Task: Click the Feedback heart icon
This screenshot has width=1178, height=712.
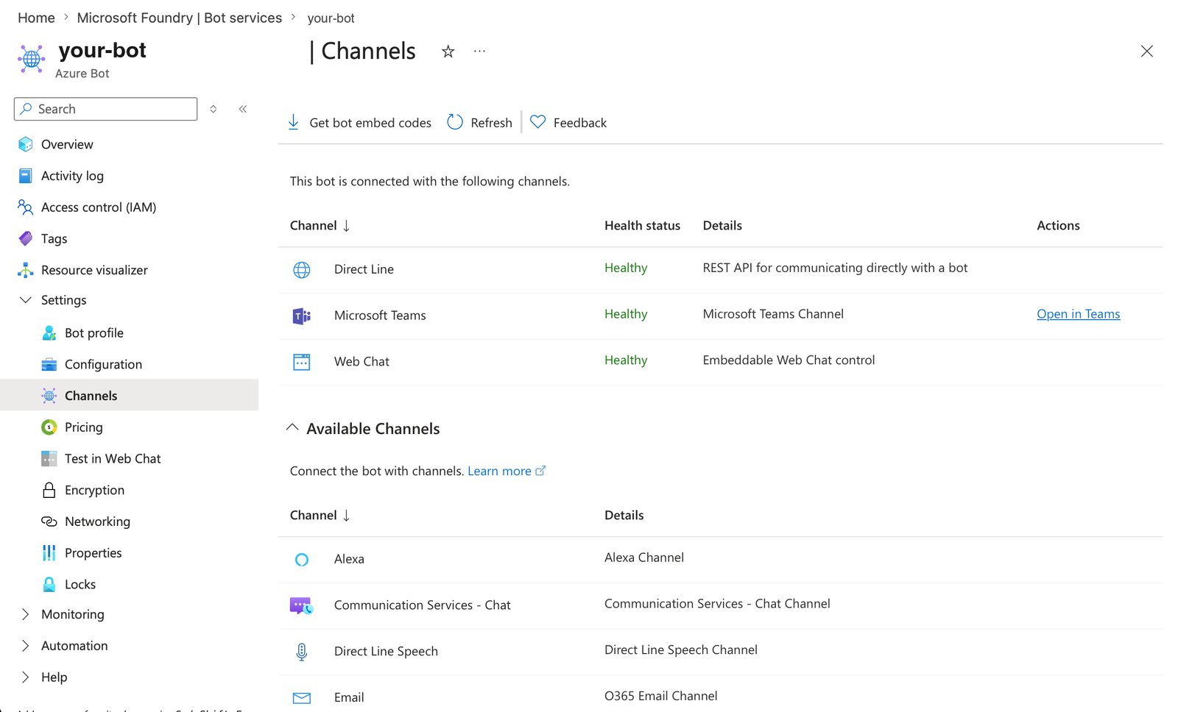Action: (538, 122)
